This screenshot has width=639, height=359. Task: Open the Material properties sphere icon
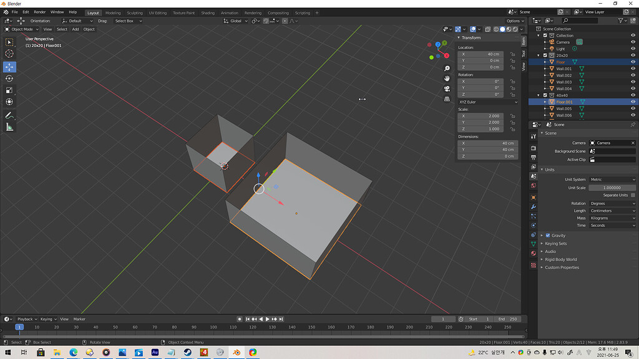pos(534,253)
